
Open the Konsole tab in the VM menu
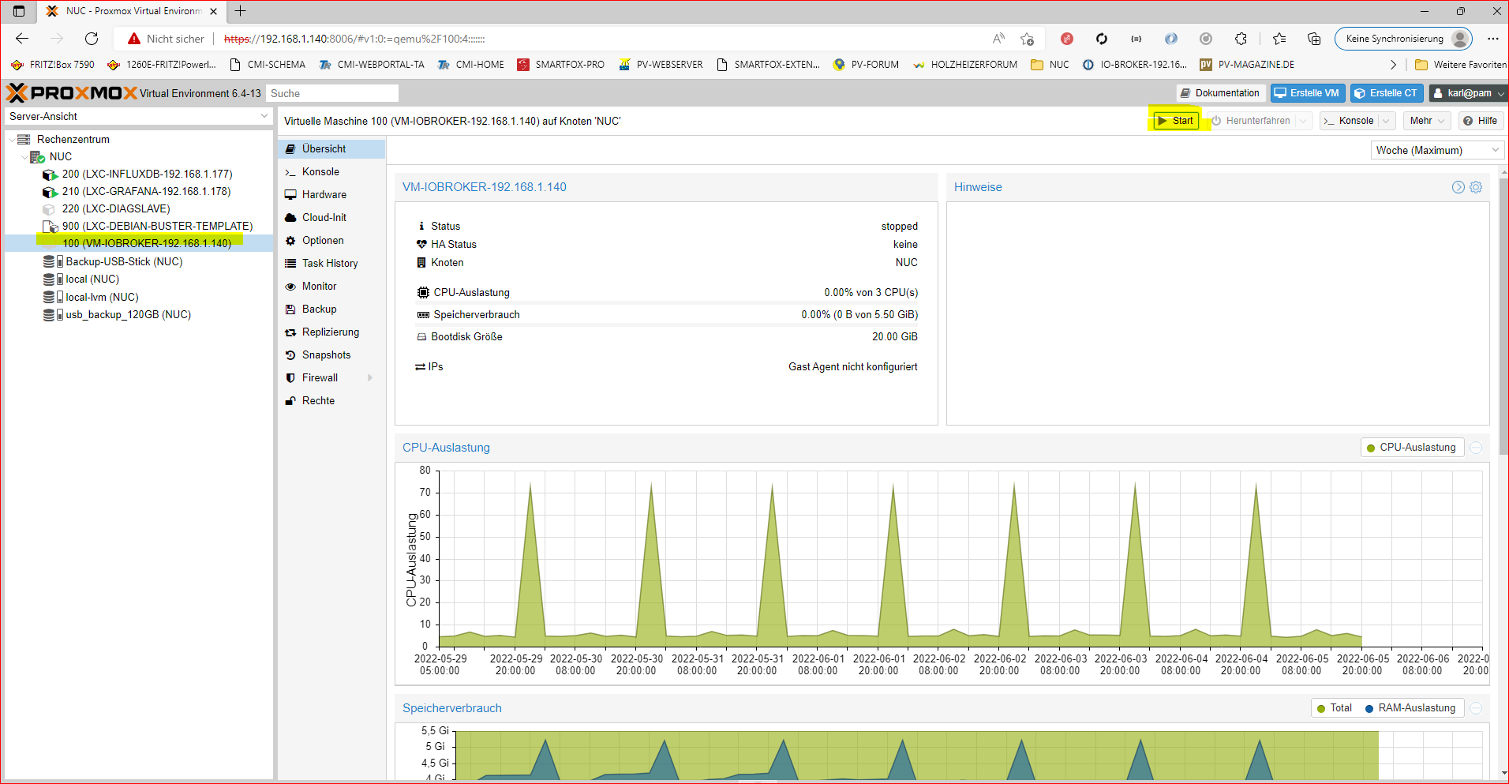[x=331, y=171]
